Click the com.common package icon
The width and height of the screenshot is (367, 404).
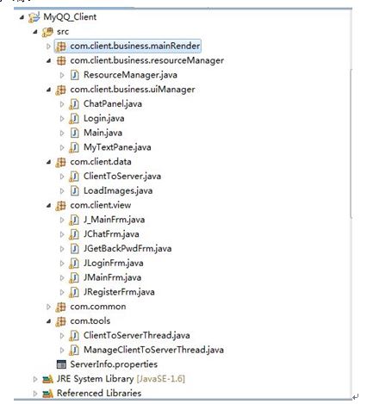(x=60, y=307)
